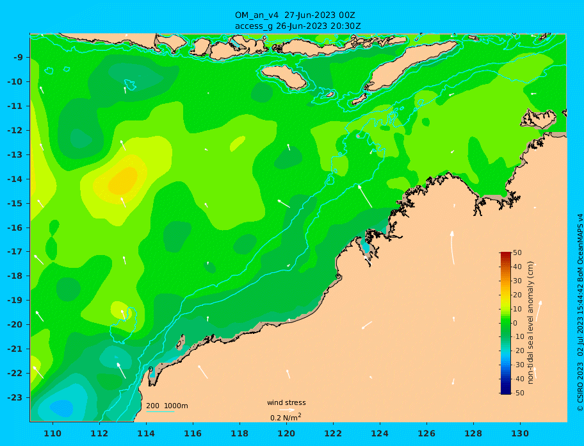Click the long wind arrow near 123E 15S

[x=365, y=196]
